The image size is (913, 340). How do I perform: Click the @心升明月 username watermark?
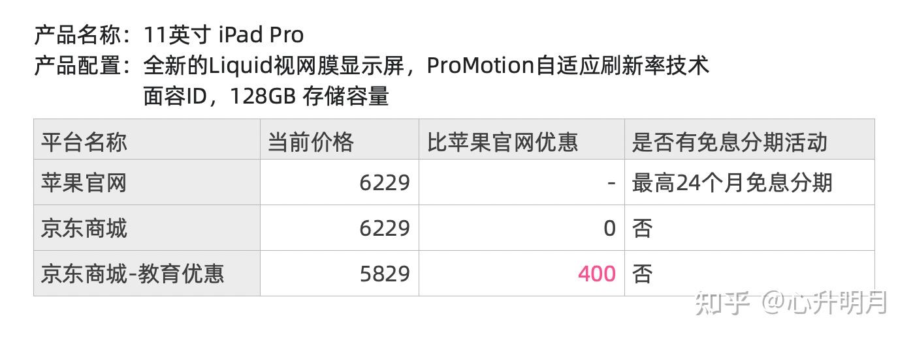point(826,303)
